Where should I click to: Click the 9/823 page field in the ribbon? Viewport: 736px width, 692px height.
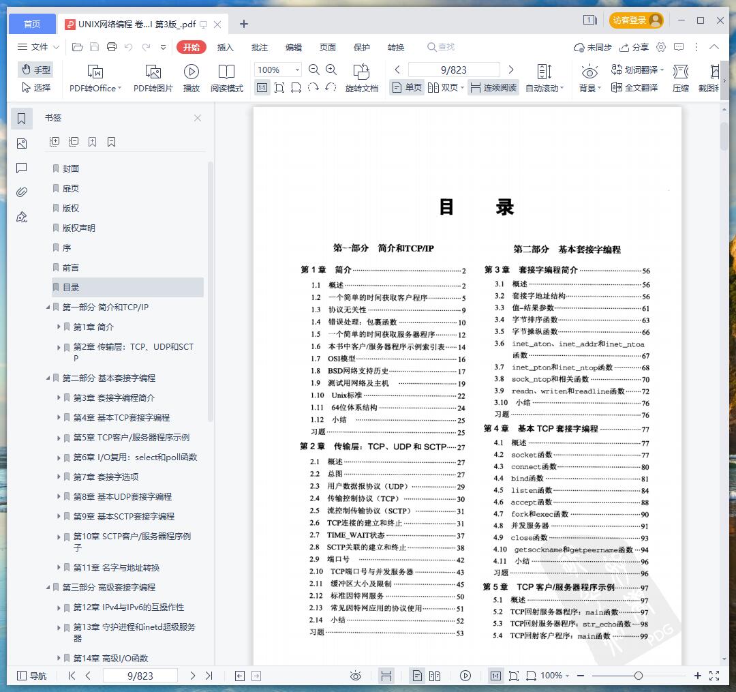coord(454,70)
